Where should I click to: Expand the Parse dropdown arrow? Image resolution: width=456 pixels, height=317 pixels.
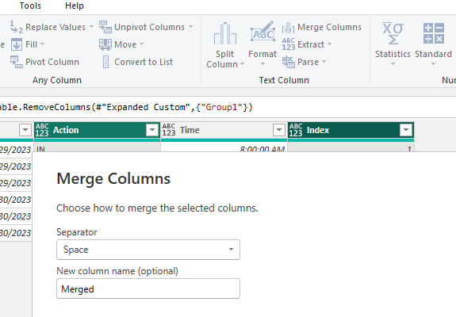(x=324, y=62)
